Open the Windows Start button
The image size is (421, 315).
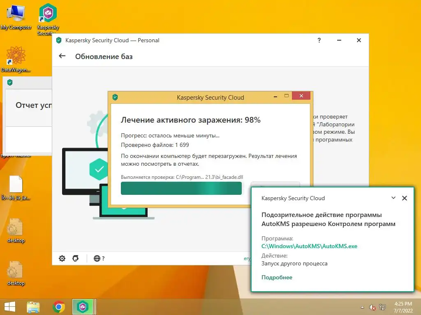pyautogui.click(x=10, y=307)
